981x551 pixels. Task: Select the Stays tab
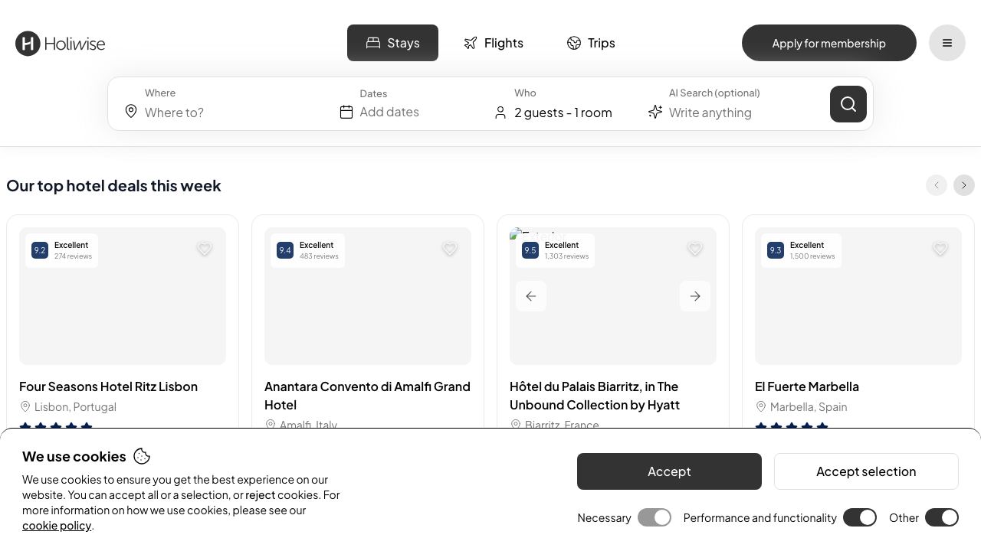(392, 43)
